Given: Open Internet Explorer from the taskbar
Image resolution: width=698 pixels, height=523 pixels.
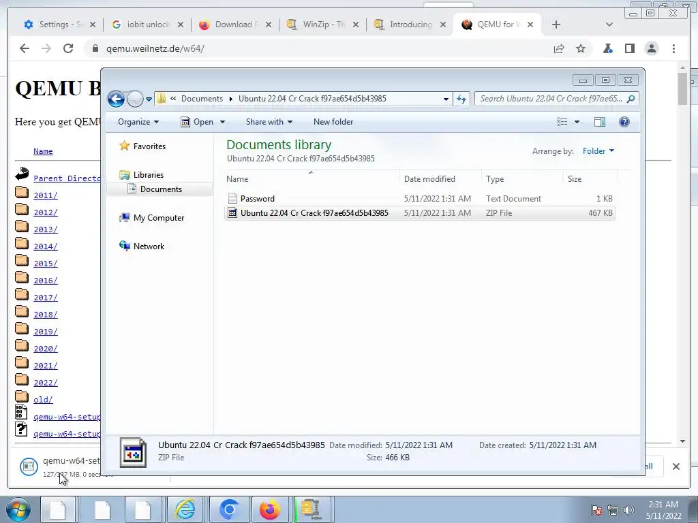Looking at the screenshot, I should (185, 509).
